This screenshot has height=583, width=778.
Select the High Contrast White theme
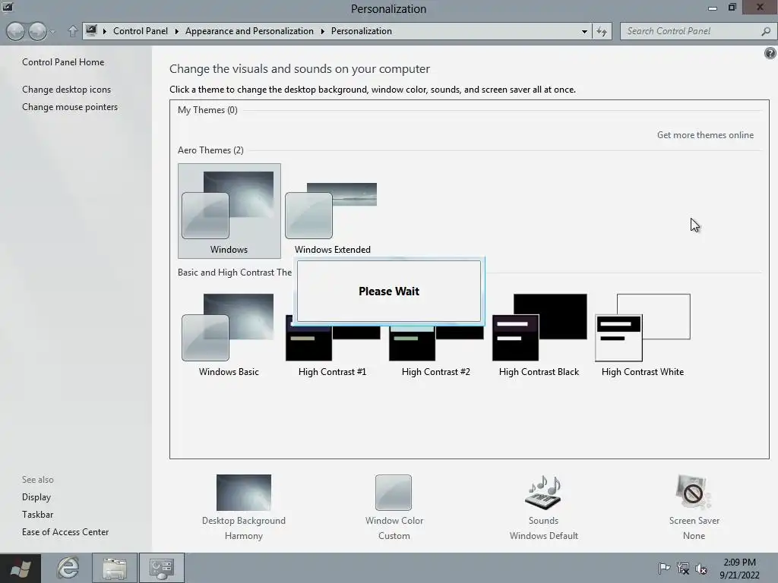(x=643, y=334)
